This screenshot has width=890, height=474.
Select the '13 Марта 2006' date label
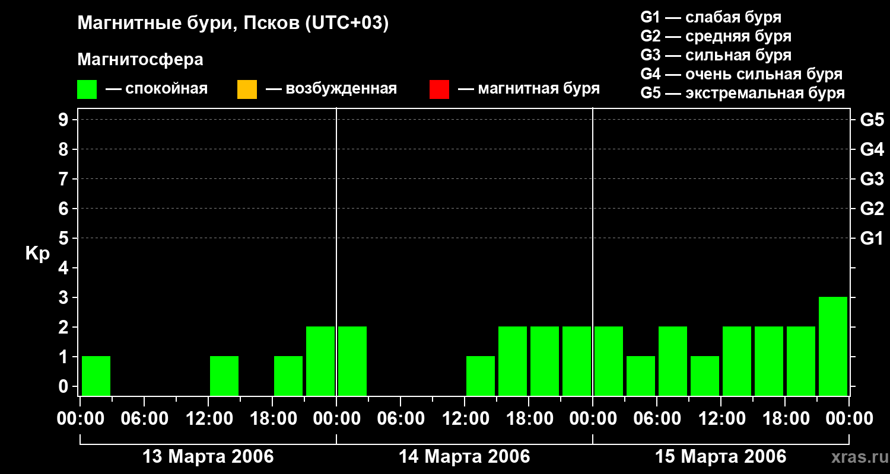(x=208, y=456)
